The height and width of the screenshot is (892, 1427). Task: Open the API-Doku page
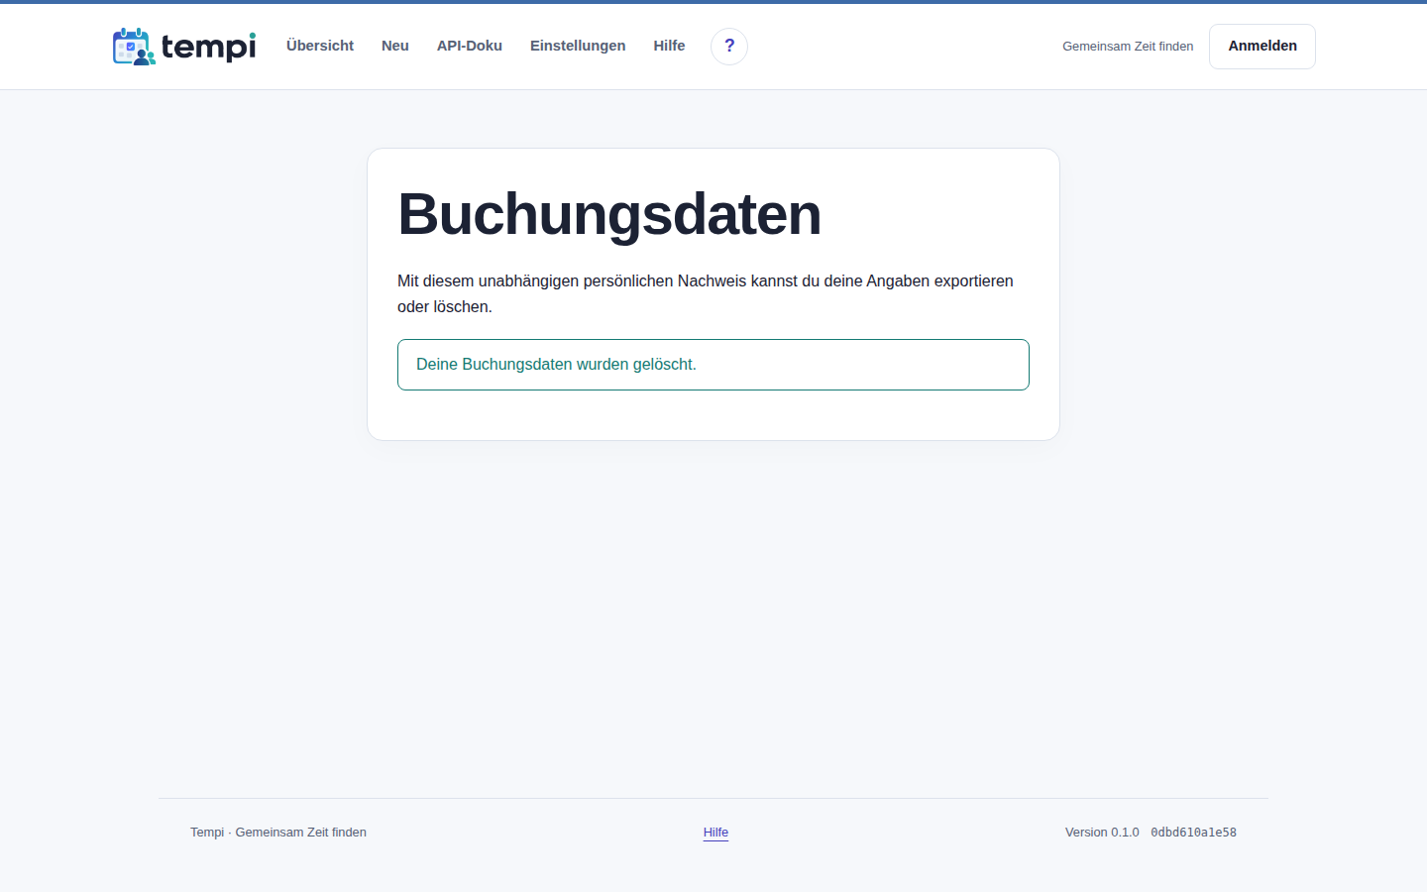470,46
